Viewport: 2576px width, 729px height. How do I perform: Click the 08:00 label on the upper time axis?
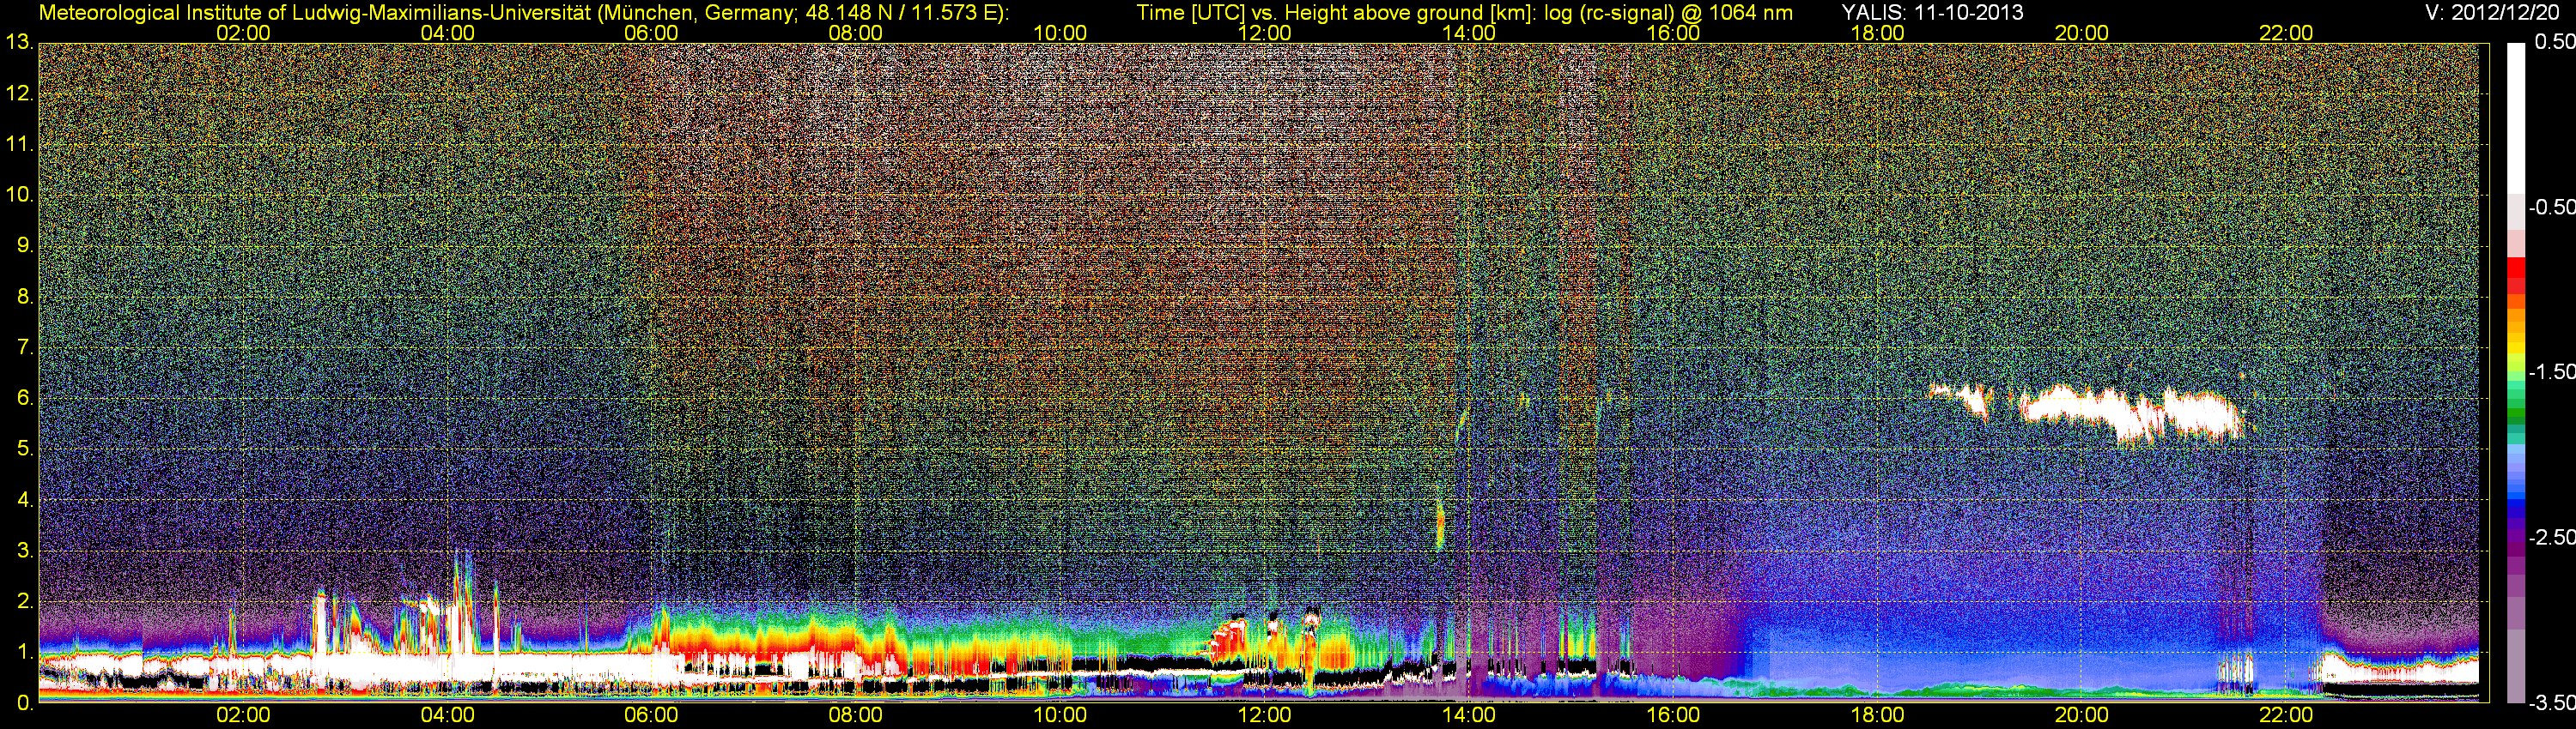(856, 33)
